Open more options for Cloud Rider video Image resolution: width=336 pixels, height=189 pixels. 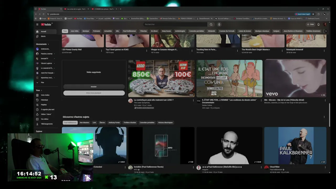[x=325, y=167]
